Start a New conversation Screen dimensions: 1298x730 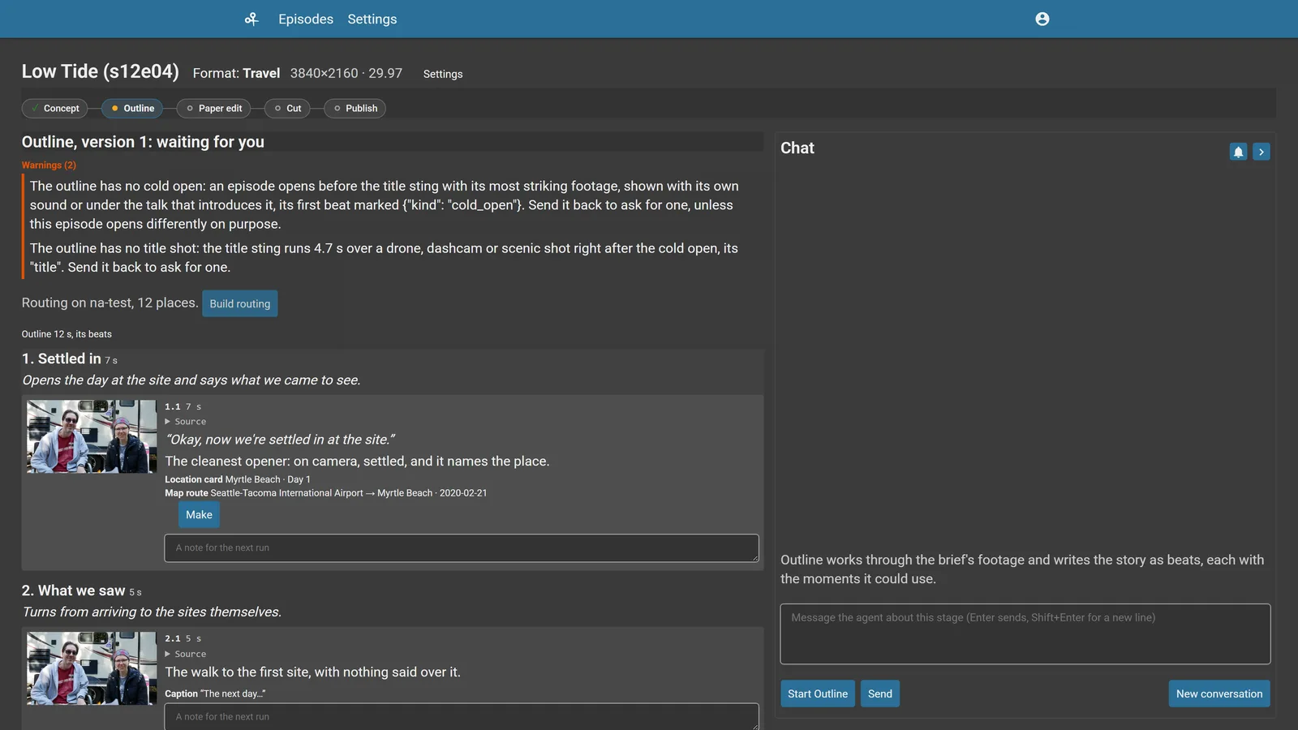point(1219,693)
